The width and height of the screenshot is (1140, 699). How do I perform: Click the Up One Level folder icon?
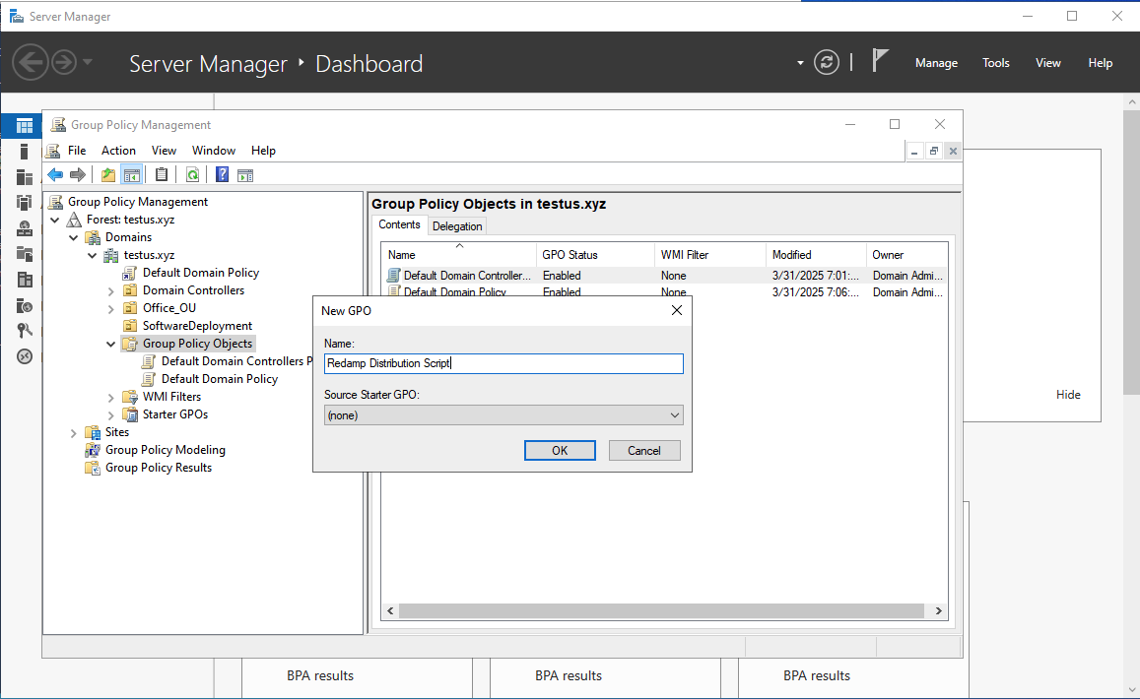click(108, 175)
